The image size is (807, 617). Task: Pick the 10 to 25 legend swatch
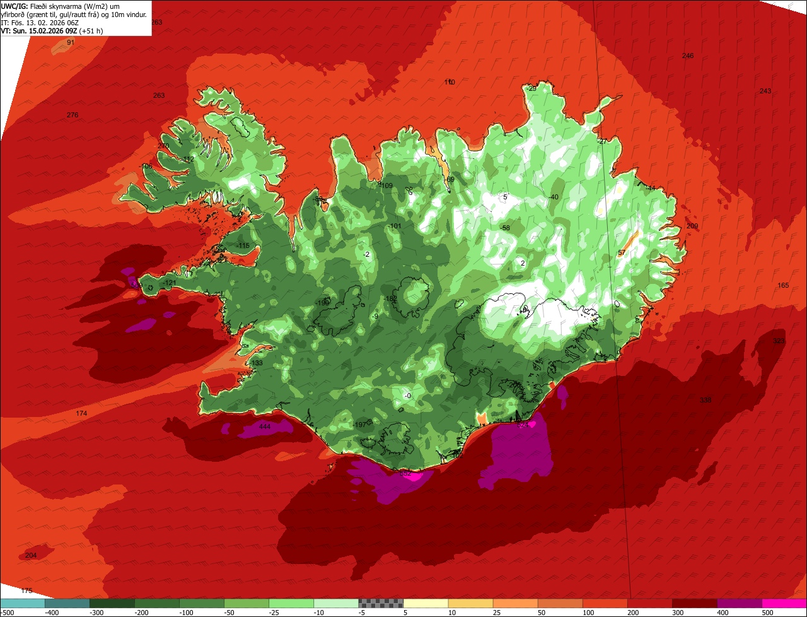coord(470,603)
